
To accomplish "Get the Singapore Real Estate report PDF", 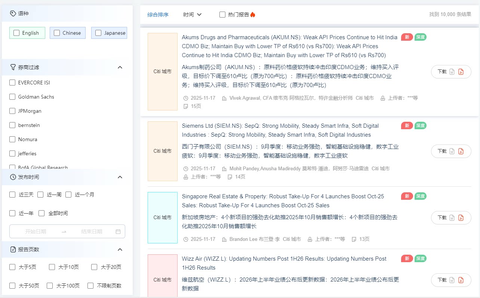I will tap(461, 218).
